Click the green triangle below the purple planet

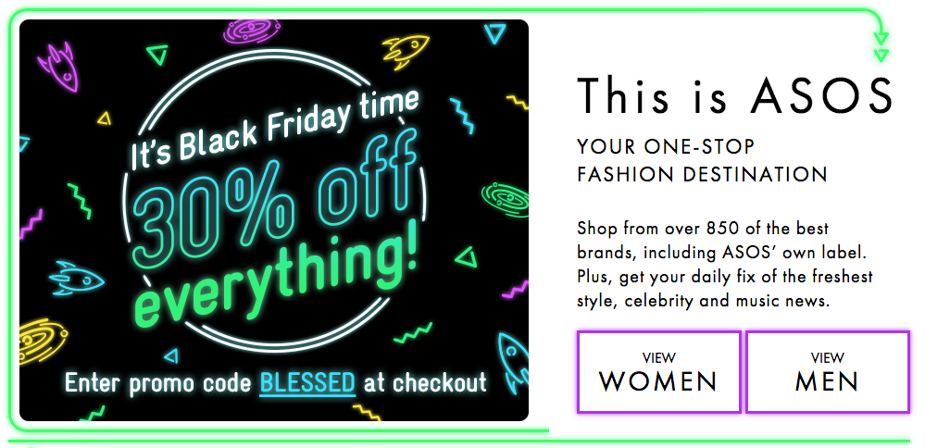[156, 55]
